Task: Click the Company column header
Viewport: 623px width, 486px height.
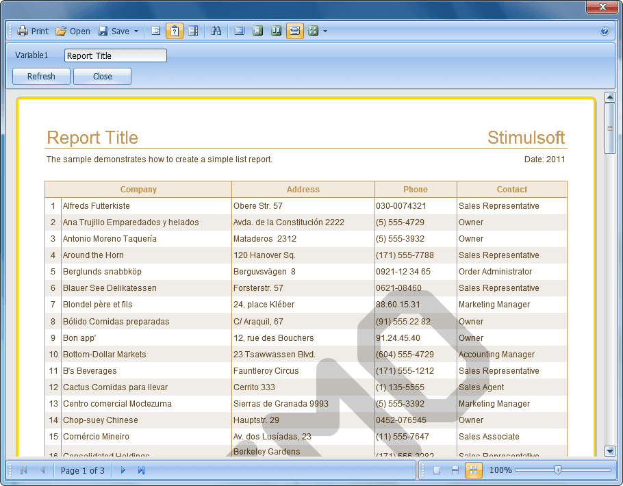Action: pos(138,190)
